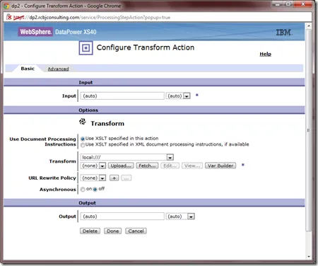Open the Input (auto) context dropdown
The height and width of the screenshot is (266, 318).
point(178,96)
